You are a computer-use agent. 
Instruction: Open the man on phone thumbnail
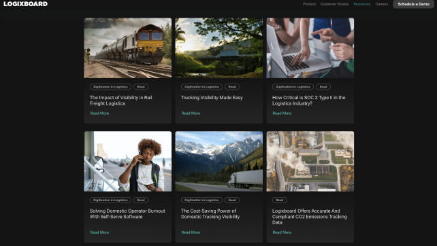[x=128, y=162]
